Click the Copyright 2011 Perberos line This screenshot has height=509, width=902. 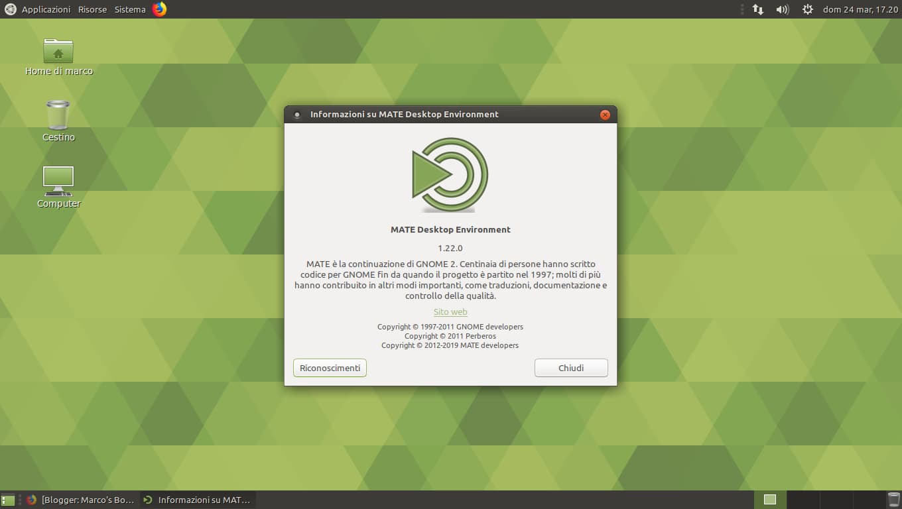point(450,336)
